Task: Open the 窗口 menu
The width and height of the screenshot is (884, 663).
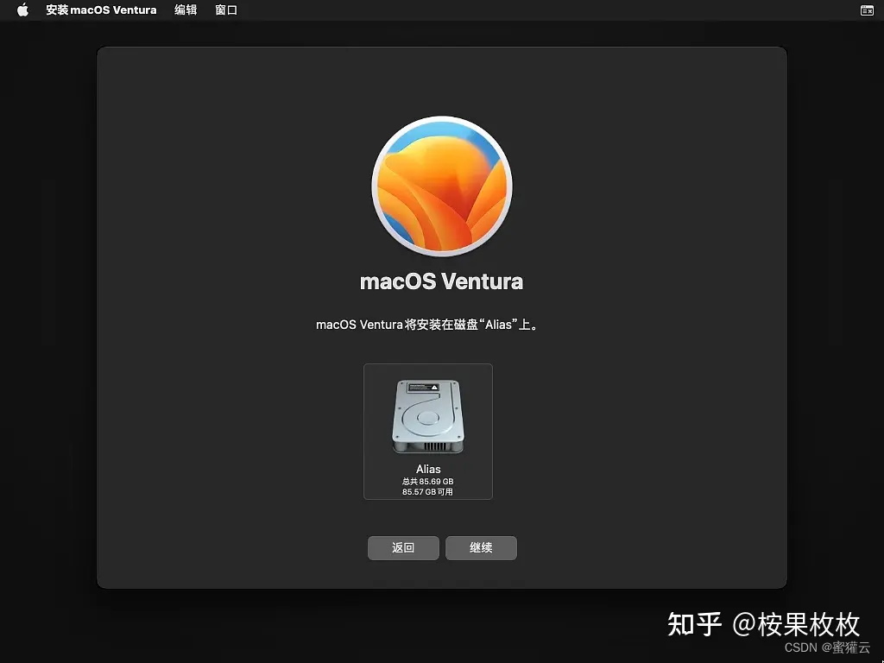Action: click(x=226, y=9)
